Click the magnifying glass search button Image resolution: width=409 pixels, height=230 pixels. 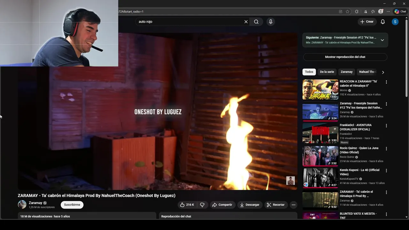coord(256,22)
